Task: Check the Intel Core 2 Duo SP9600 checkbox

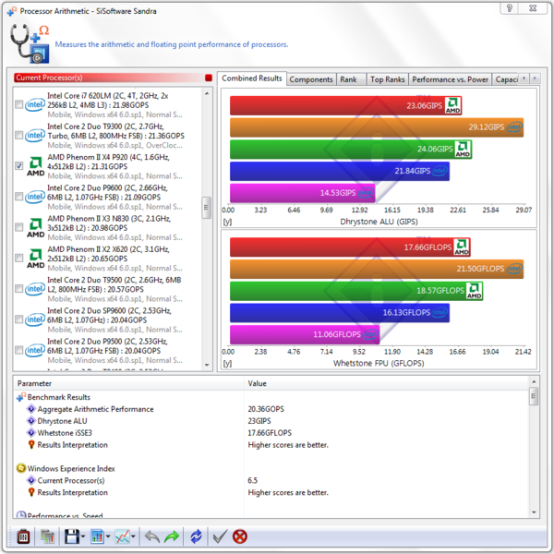Action: coord(19,319)
